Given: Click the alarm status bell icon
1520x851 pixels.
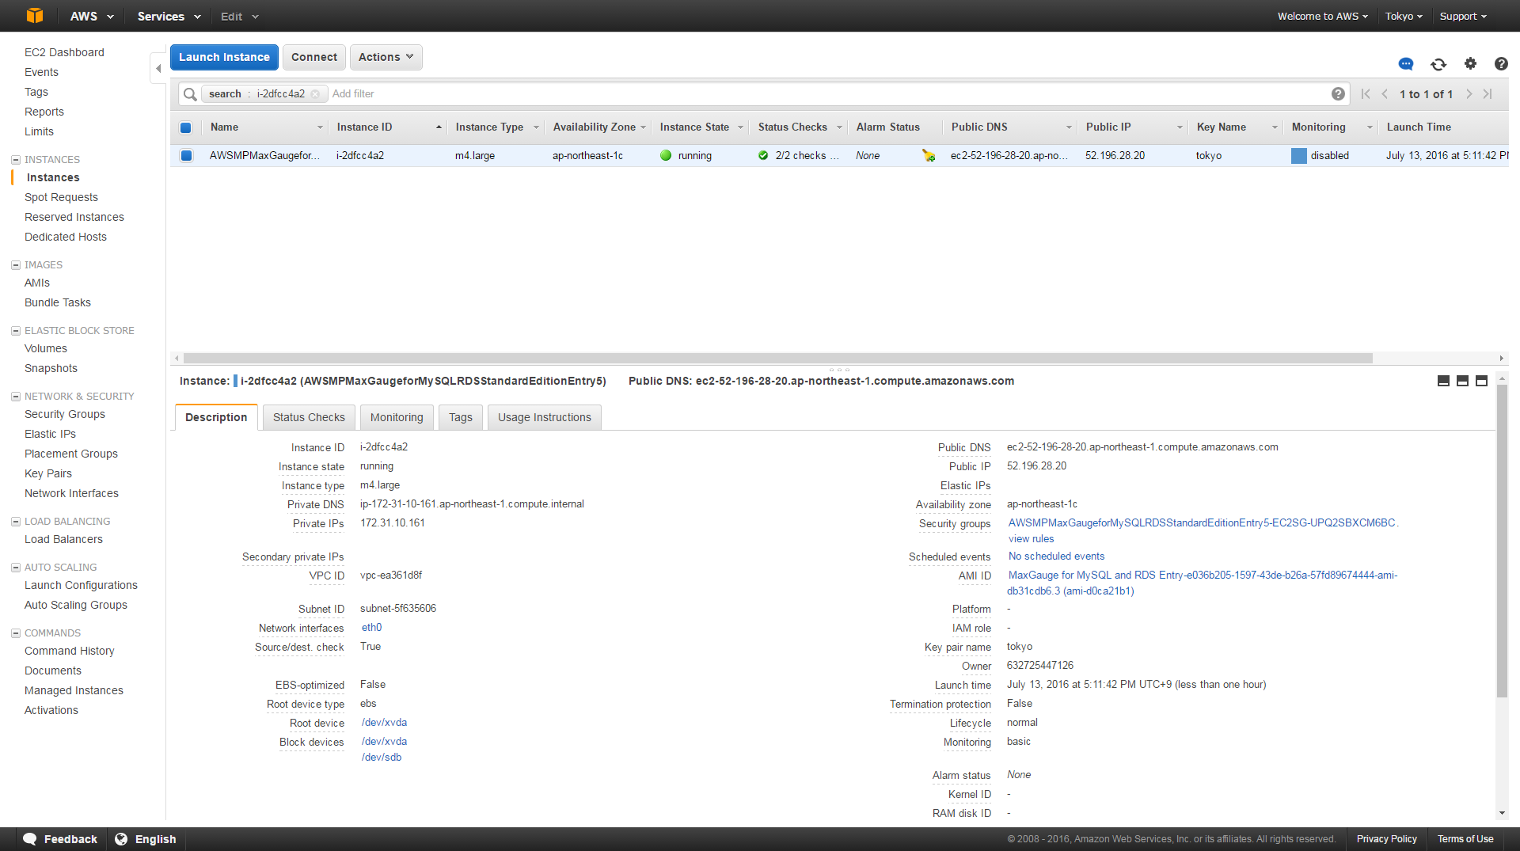Looking at the screenshot, I should pyautogui.click(x=929, y=156).
